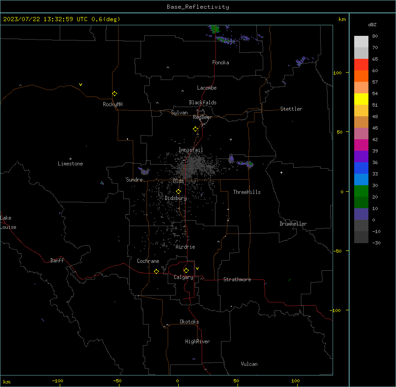This screenshot has width=396, height=387.
Task: Click the Sylvan label
Action: (x=179, y=113)
